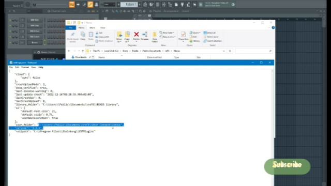Image resolution: width=331 pixels, height=186 pixels.
Task: Open the Easy access dropdown in Explorer
Action: pos(168,37)
